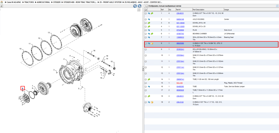Click the blue replace arrow for part 238-6015
The image size is (279, 133).
pos(149,13)
